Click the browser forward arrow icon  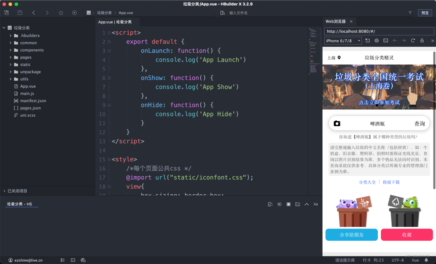(404, 41)
